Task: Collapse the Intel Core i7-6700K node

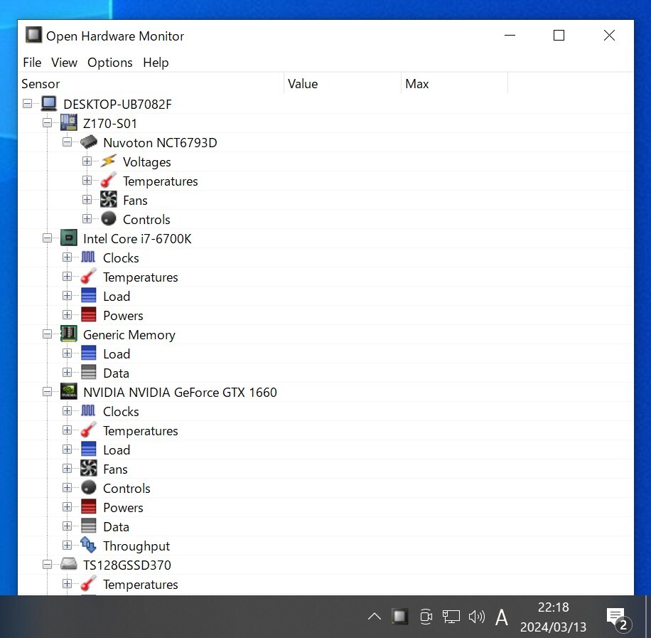Action: coord(48,238)
